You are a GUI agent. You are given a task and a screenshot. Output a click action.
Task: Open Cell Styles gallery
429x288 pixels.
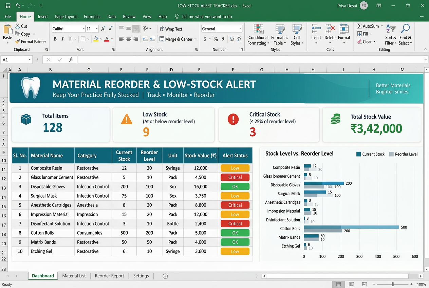coord(297,35)
